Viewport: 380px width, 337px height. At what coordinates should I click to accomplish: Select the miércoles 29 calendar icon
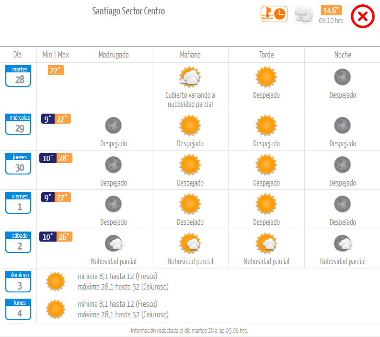(x=18, y=124)
